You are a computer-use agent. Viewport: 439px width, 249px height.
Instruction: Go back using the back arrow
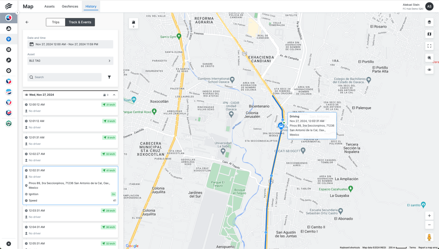pyautogui.click(x=27, y=22)
